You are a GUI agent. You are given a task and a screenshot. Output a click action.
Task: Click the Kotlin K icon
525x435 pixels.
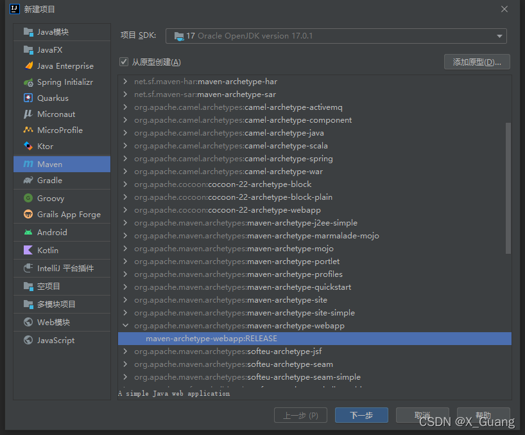pos(28,250)
